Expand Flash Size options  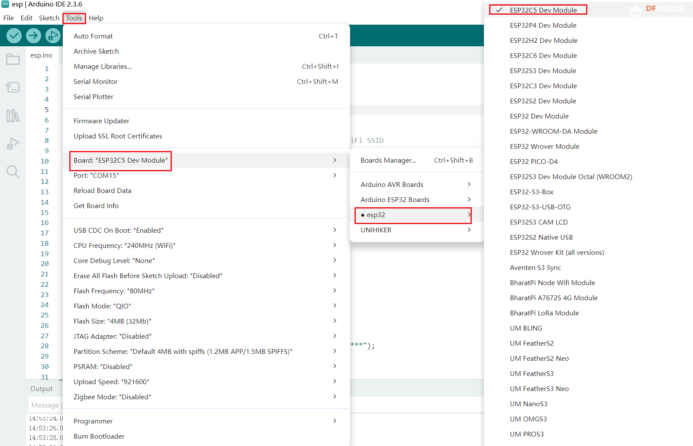coord(206,321)
